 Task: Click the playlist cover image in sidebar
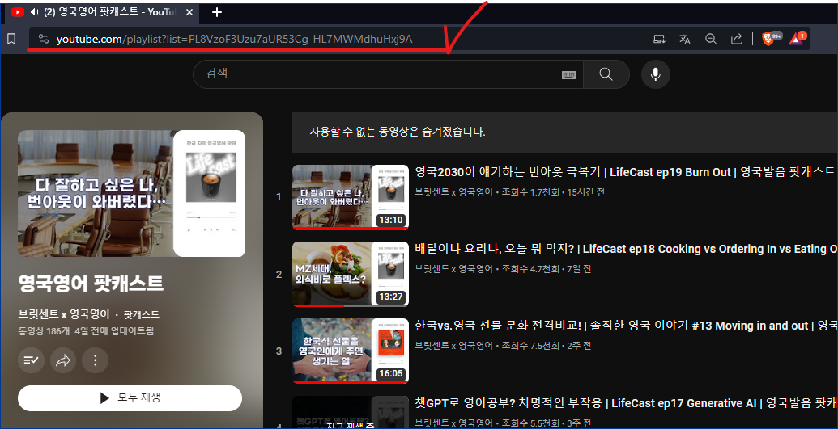(x=131, y=194)
